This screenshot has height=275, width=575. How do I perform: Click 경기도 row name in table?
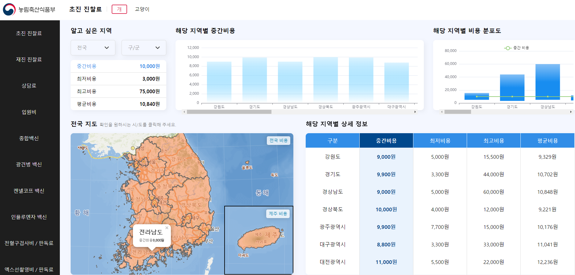pyautogui.click(x=333, y=174)
